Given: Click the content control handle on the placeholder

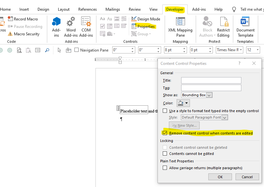Looking at the screenshot, I should (118, 108).
